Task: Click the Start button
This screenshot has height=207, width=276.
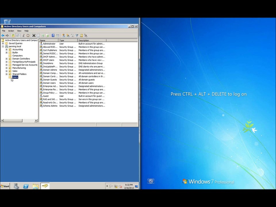Action: coord(5,186)
